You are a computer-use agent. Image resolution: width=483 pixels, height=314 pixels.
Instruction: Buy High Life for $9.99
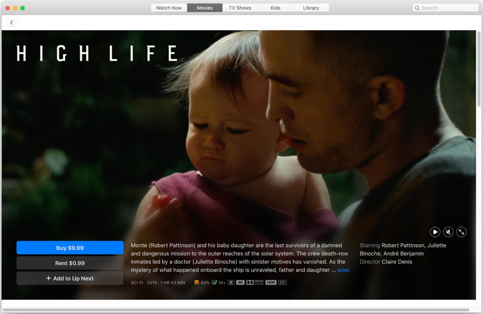click(x=70, y=247)
